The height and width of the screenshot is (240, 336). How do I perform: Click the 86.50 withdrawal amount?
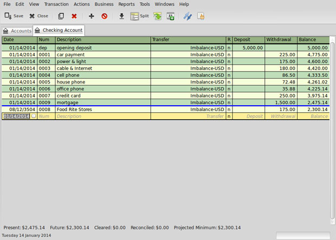coord(288,75)
